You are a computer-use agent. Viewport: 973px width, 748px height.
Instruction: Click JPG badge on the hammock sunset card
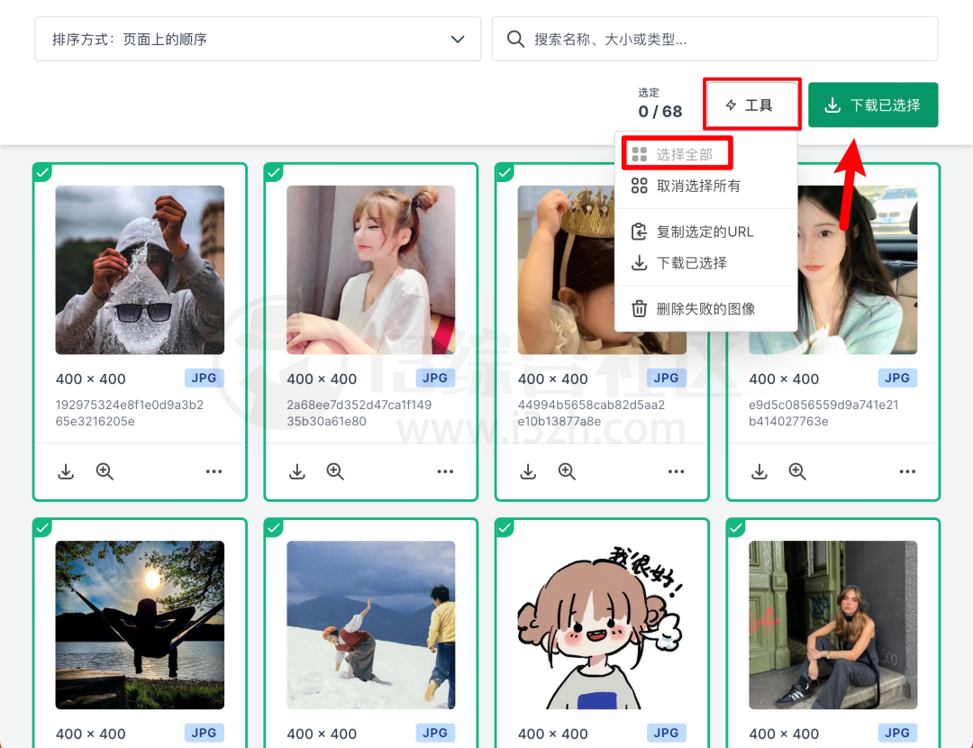tap(205, 733)
